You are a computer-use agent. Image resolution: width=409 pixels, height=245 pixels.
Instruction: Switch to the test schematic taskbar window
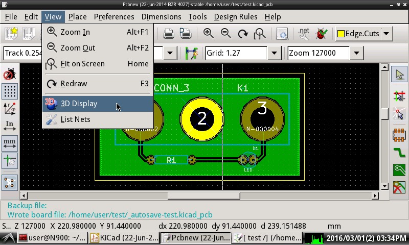coord(267,238)
